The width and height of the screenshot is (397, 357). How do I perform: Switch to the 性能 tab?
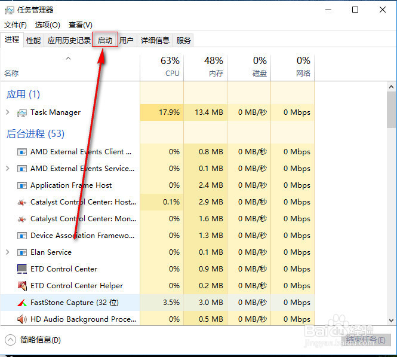coord(33,40)
